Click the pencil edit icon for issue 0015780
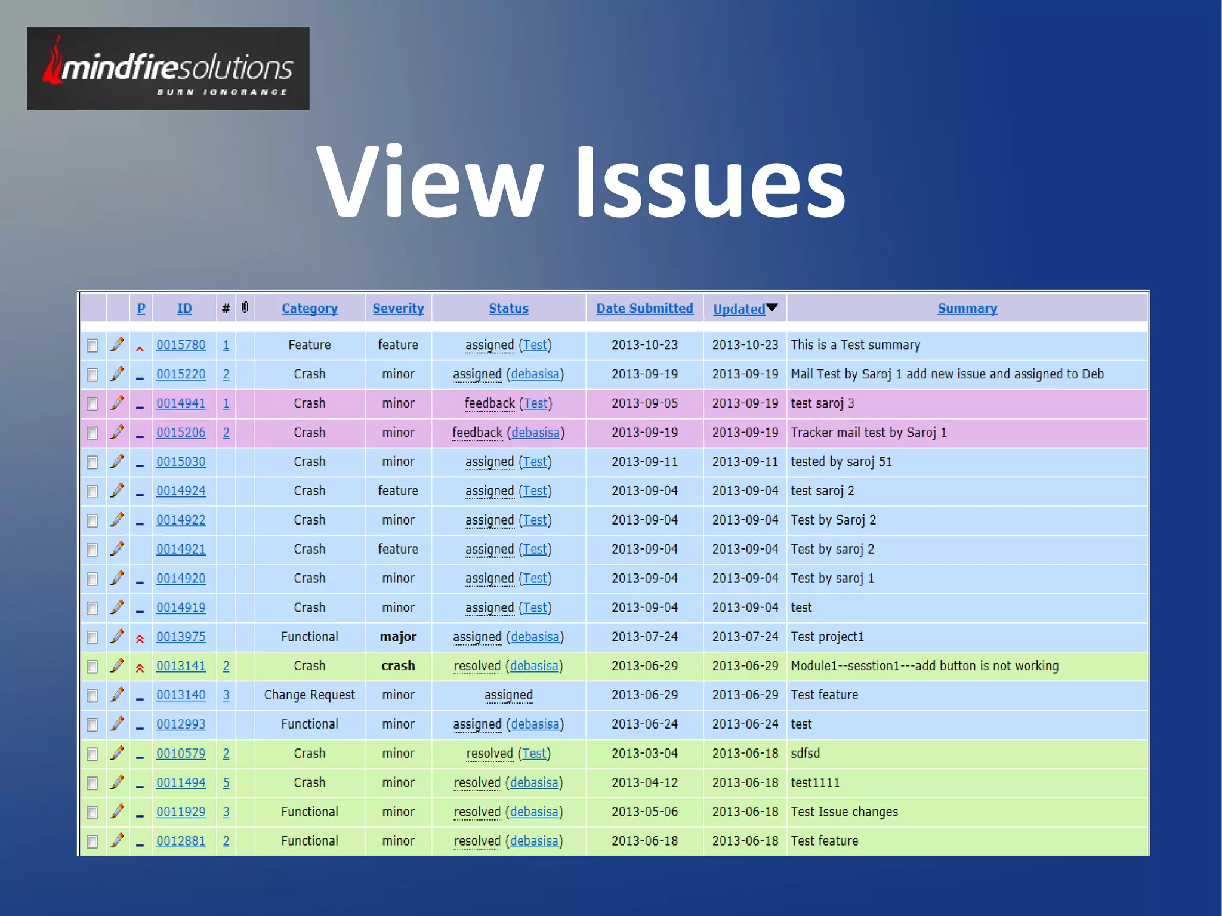Image resolution: width=1222 pixels, height=916 pixels. 118,345
